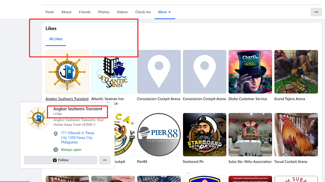Click Angkor Seafarers Transient title in hover card

(x=78, y=109)
